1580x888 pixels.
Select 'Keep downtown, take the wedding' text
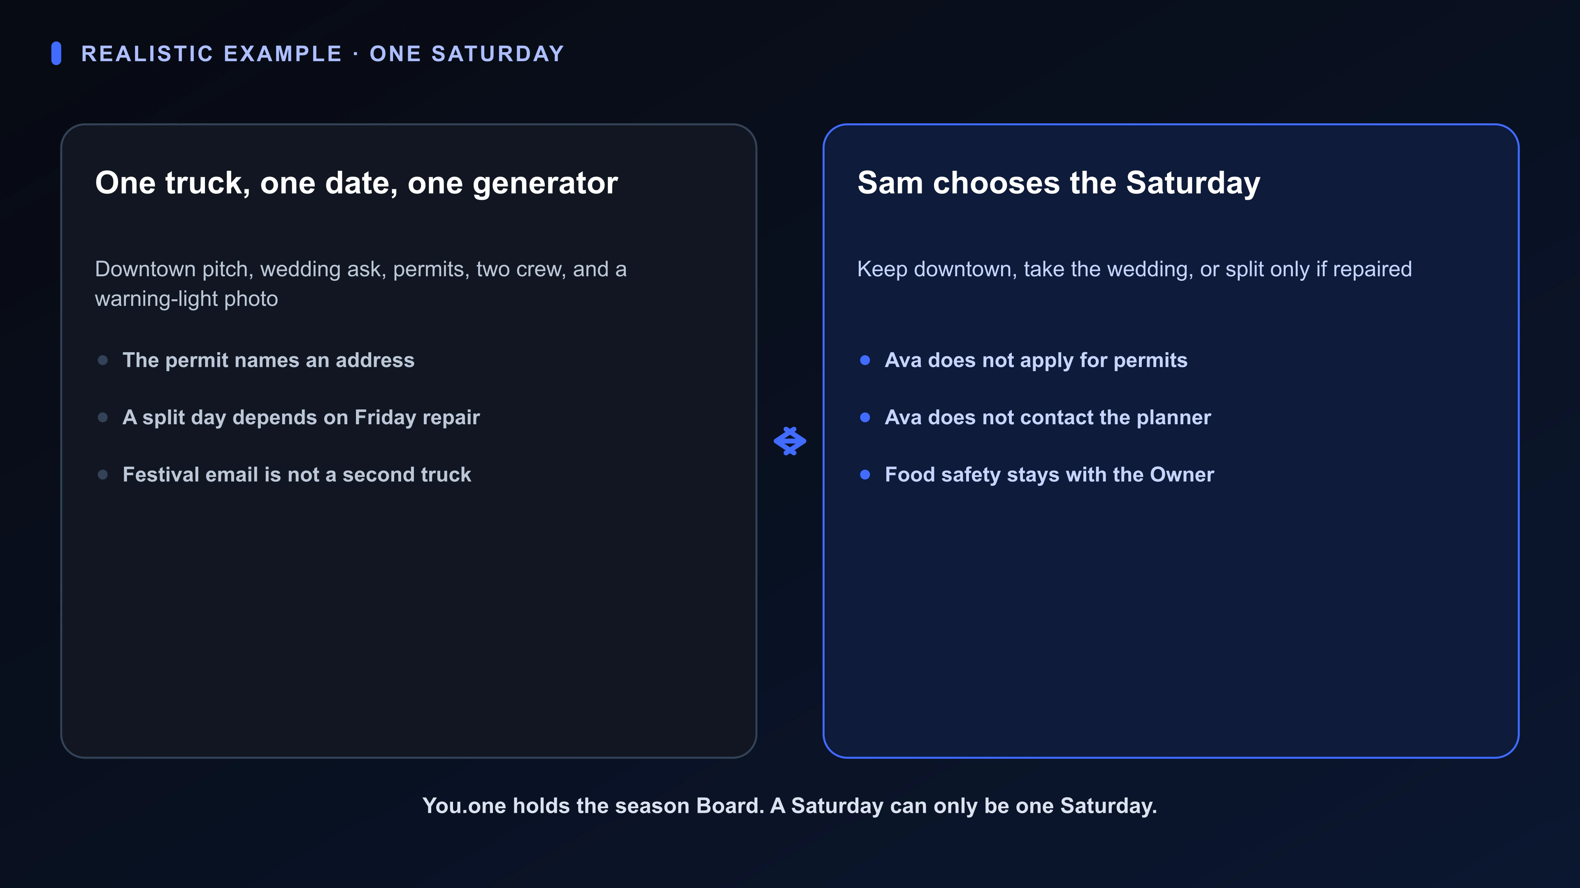1134,269
